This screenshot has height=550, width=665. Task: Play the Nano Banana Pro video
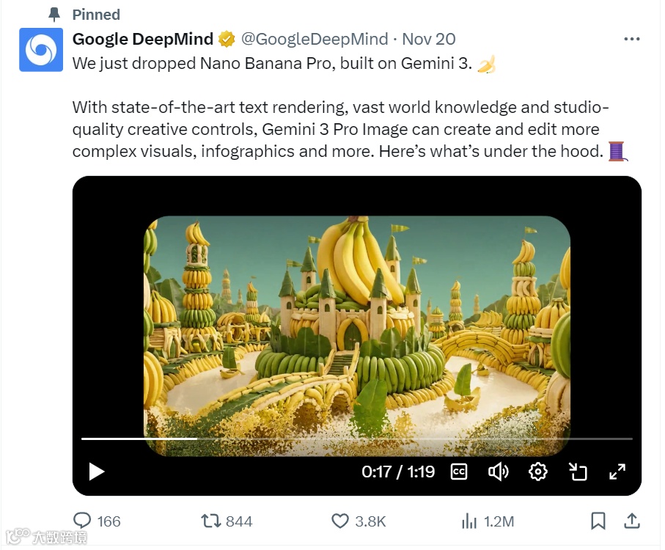pos(96,472)
